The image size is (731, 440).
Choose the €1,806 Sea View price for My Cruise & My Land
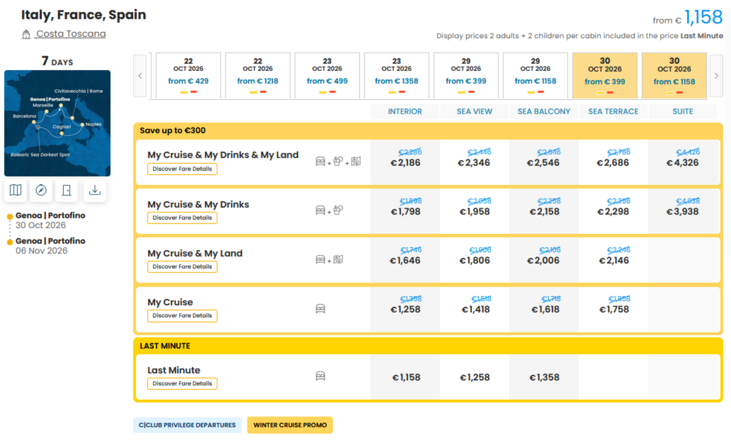click(x=475, y=261)
